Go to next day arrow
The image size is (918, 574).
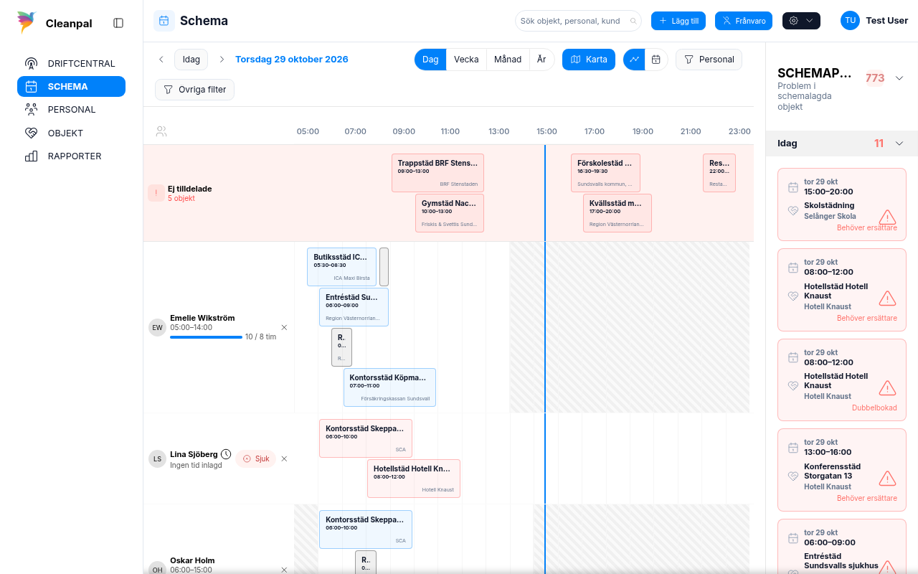pyautogui.click(x=222, y=60)
